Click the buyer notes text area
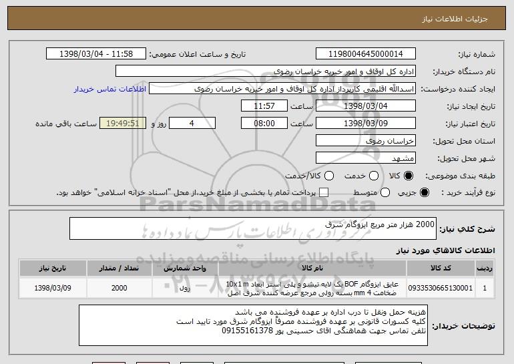 (x=254, y=325)
